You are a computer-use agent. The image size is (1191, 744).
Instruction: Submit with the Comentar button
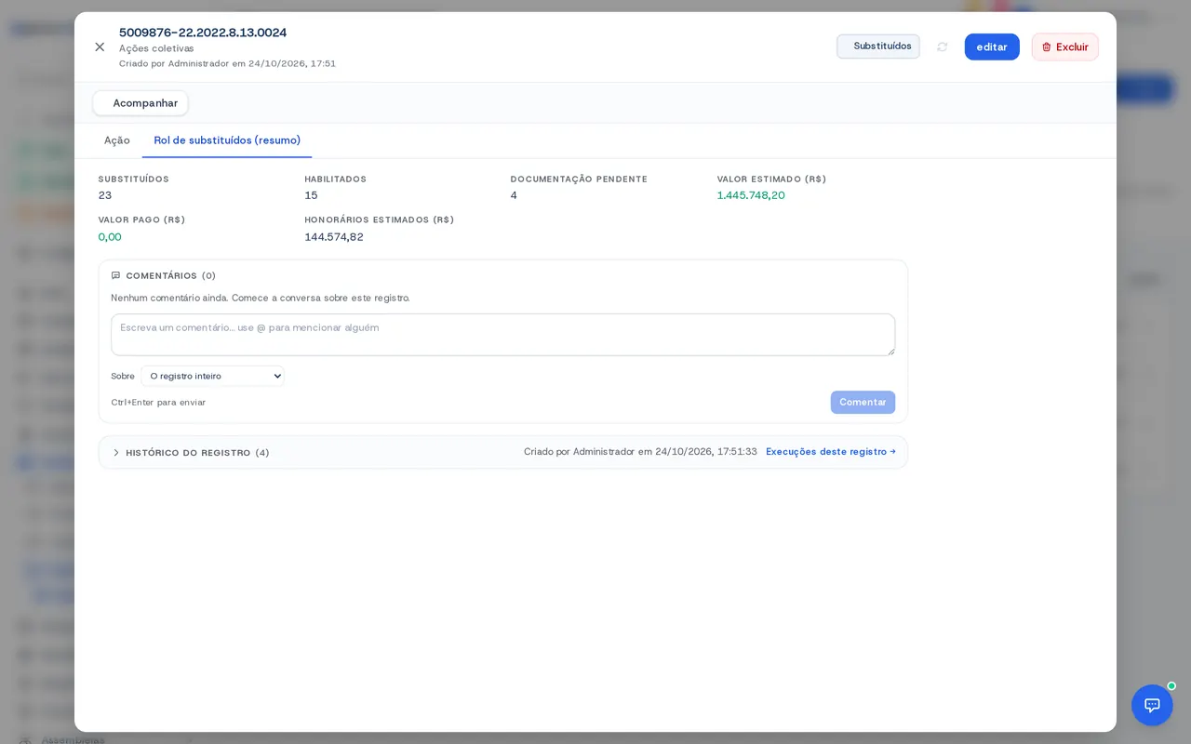[x=863, y=402]
